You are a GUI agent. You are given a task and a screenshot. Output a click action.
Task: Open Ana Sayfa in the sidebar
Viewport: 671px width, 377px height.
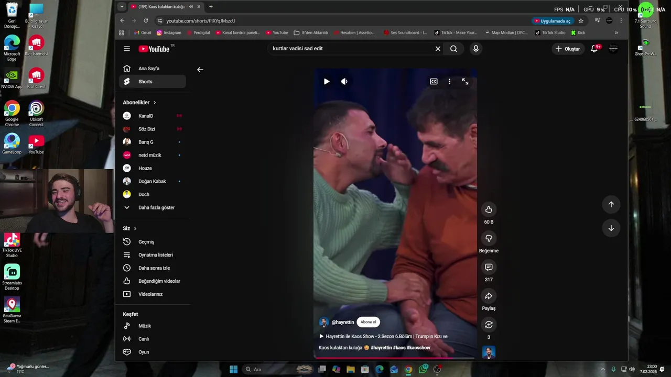[152, 69]
